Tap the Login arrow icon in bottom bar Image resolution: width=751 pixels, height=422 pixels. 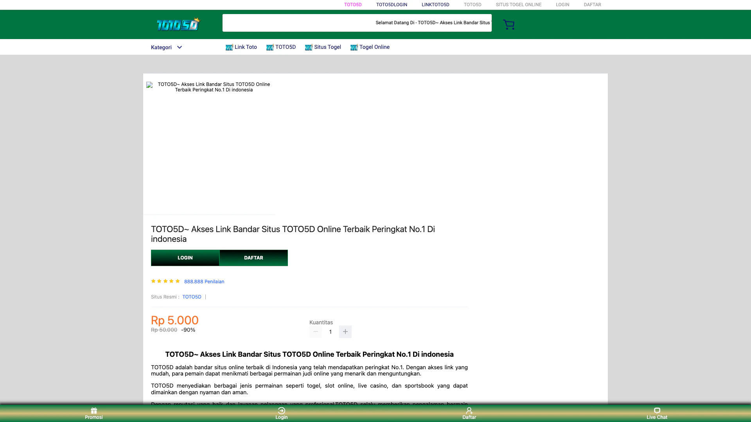coord(281,411)
